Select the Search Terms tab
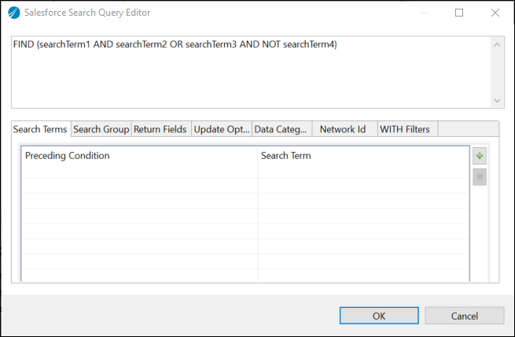 click(x=40, y=129)
